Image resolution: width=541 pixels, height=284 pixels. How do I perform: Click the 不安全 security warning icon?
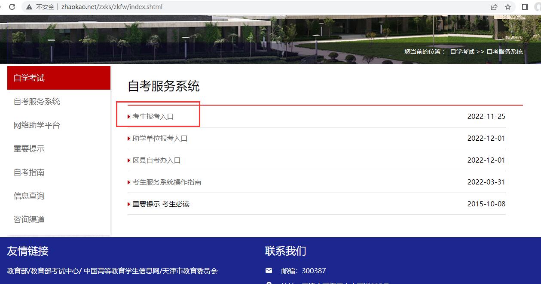(29, 7)
